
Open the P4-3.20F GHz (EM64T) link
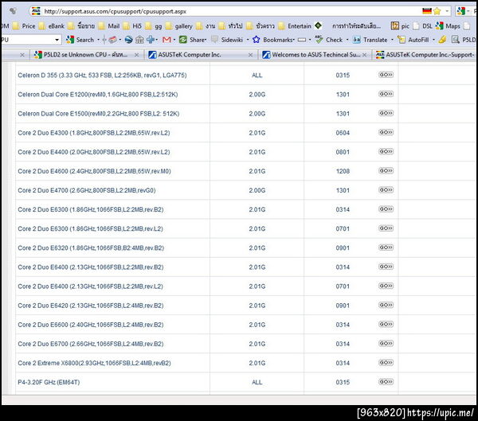click(x=49, y=382)
